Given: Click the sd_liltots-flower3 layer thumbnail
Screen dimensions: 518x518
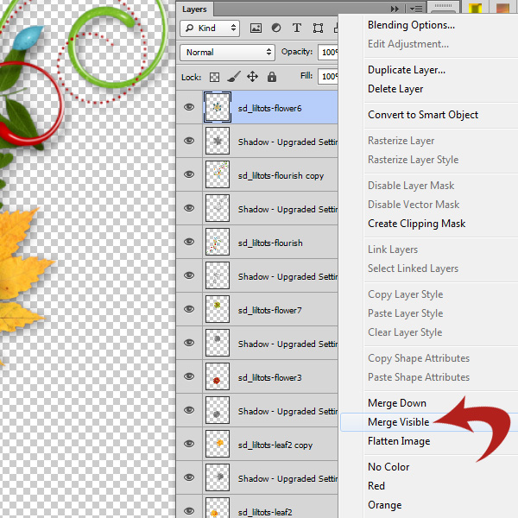Looking at the screenshot, I should coord(218,376).
